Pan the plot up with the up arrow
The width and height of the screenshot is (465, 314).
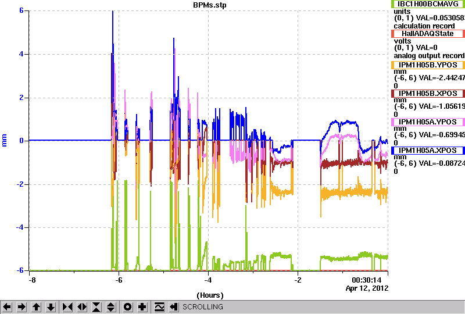click(x=36, y=307)
